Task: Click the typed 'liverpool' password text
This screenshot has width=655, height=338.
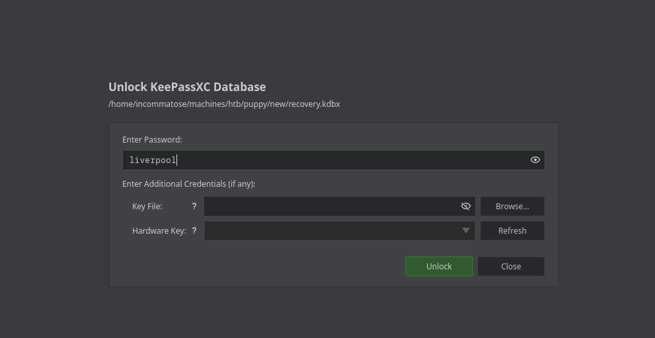Action: [x=153, y=160]
